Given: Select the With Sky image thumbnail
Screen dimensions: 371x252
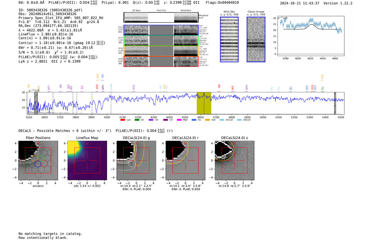Looking at the screenshot, I should pyautogui.click(x=229, y=39).
